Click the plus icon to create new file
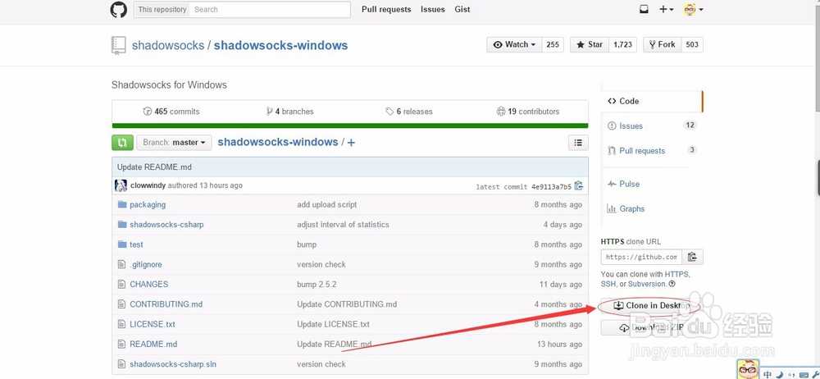Screen dimensions: 820x379 coord(351,143)
